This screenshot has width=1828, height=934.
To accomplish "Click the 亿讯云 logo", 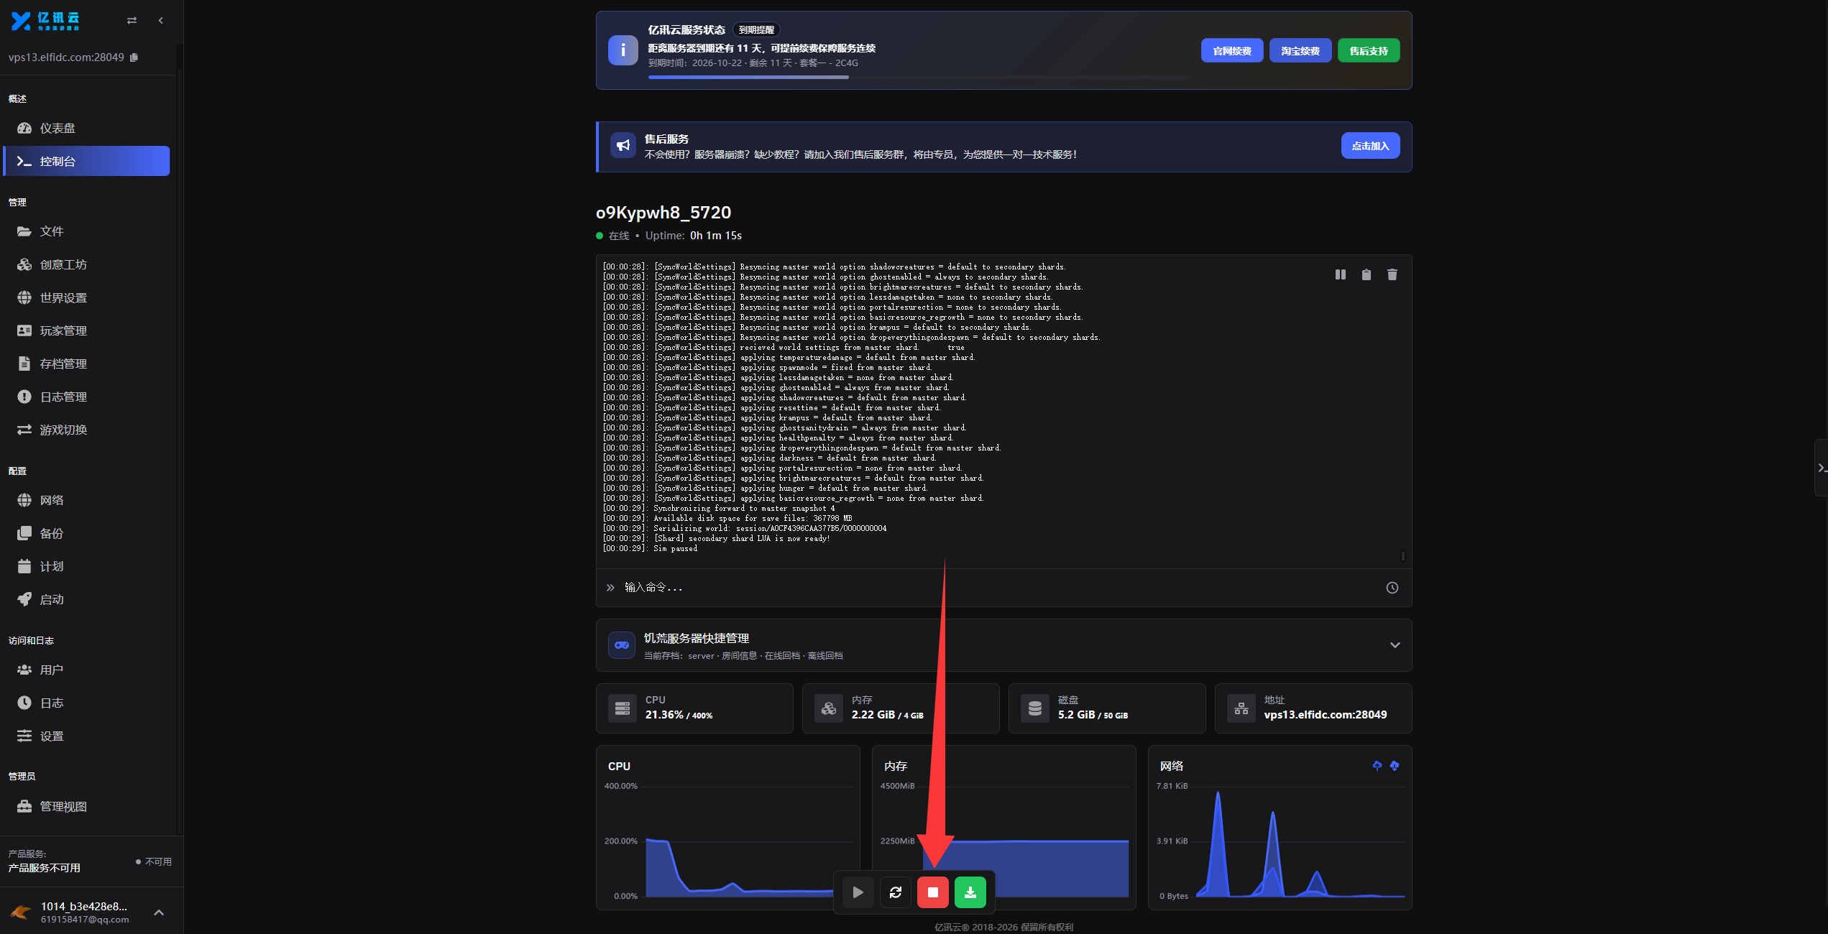I will 45,21.
